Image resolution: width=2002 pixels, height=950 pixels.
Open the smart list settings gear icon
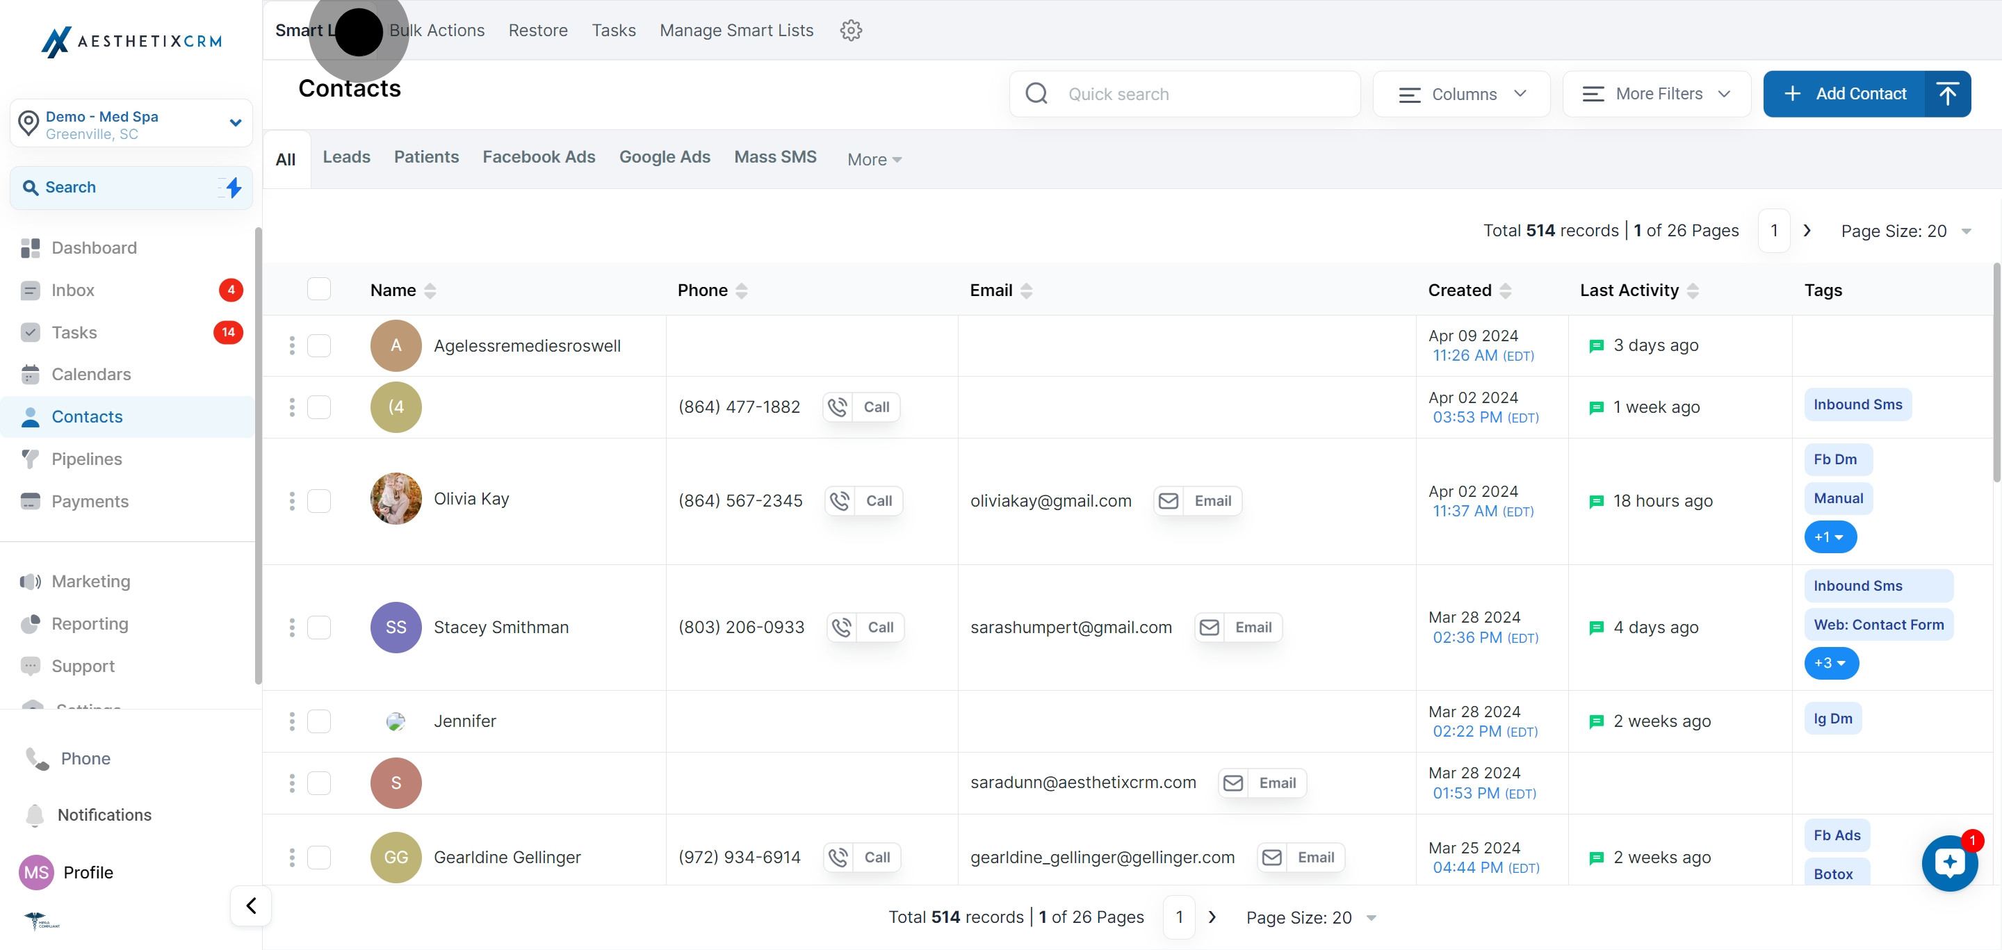(x=850, y=31)
